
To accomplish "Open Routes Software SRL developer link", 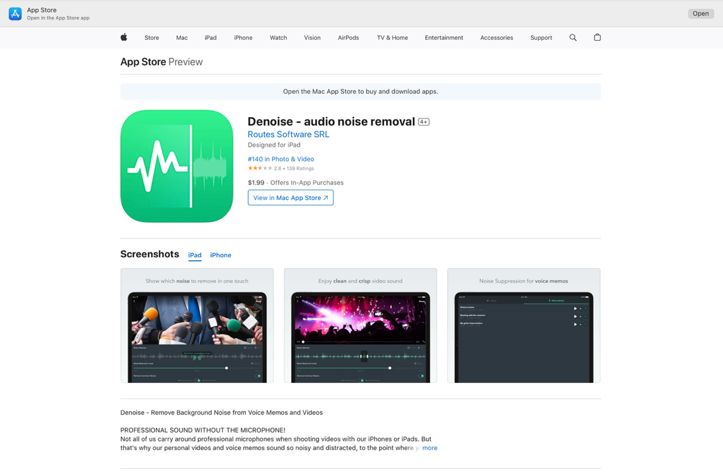I will pyautogui.click(x=288, y=134).
